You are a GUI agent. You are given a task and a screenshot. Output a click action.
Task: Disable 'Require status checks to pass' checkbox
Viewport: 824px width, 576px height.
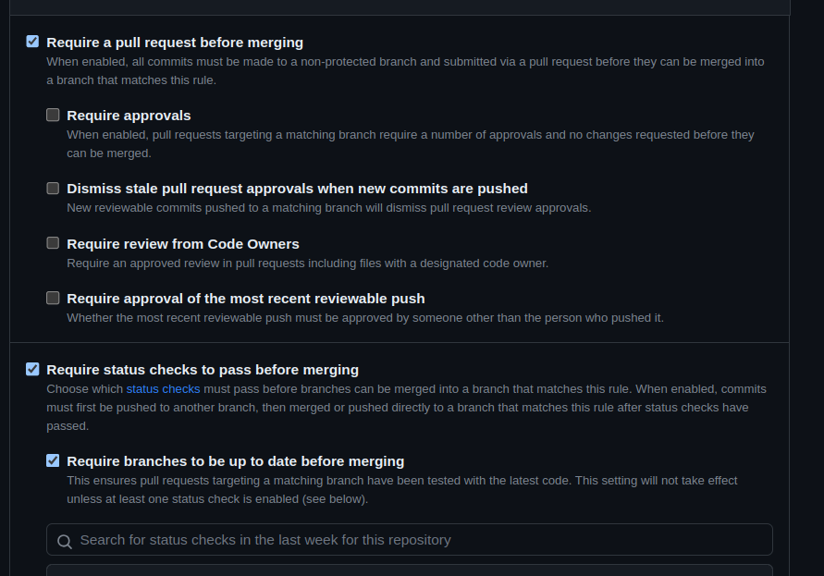click(33, 369)
